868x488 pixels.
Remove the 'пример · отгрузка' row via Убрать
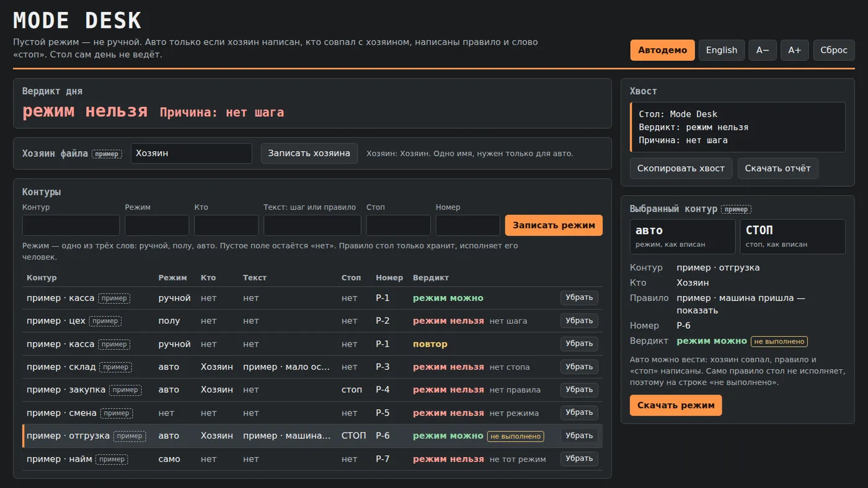(x=579, y=435)
